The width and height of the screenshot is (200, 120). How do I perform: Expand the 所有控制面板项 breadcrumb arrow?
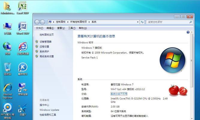pos(89,22)
